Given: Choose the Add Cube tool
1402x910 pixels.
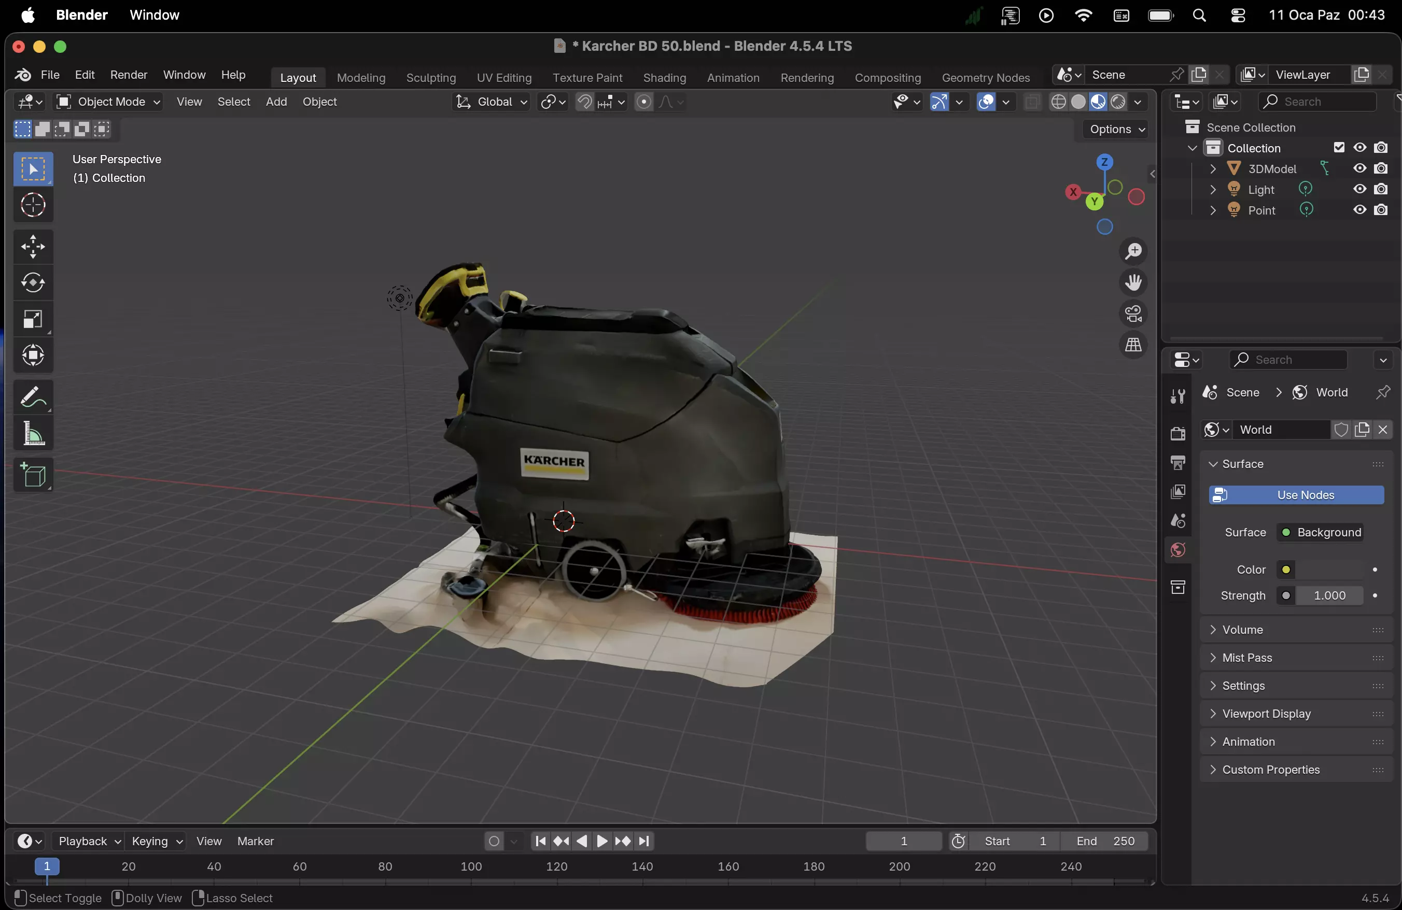Looking at the screenshot, I should 33,474.
